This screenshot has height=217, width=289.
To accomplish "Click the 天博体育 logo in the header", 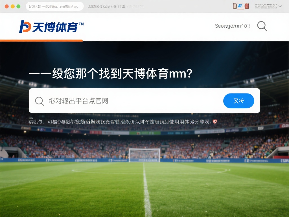I will pos(51,27).
